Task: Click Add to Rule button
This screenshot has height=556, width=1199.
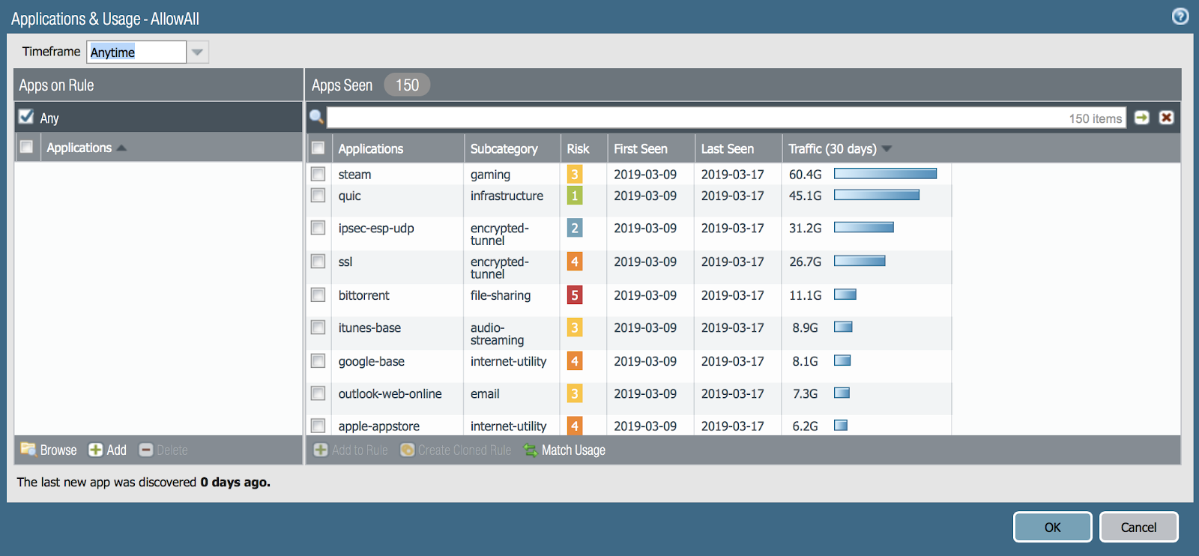Action: [x=351, y=450]
